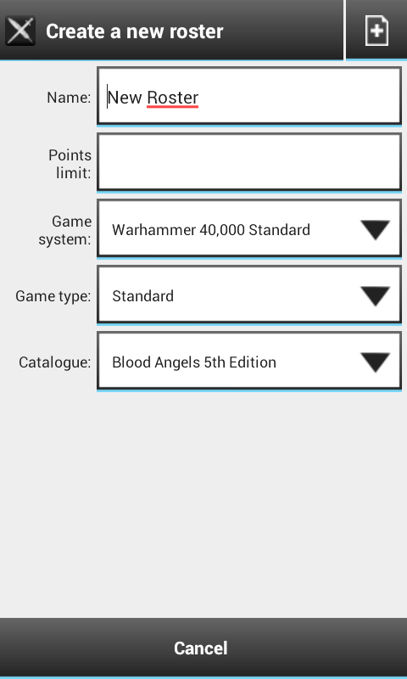Tap the crossed swords app icon
This screenshot has width=407, height=679.
[20, 31]
